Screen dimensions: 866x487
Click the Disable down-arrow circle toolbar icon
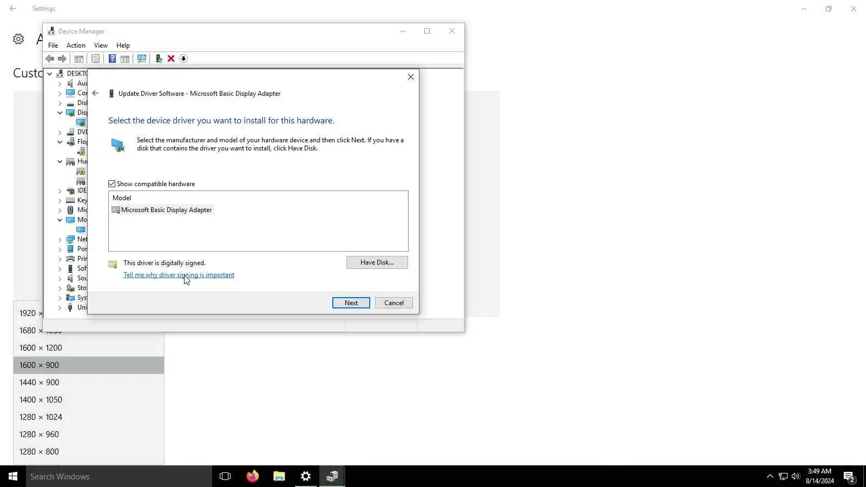183,58
